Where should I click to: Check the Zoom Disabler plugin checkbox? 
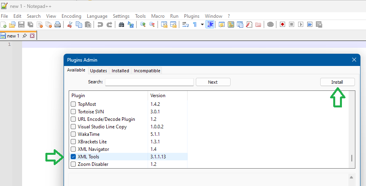73,164
